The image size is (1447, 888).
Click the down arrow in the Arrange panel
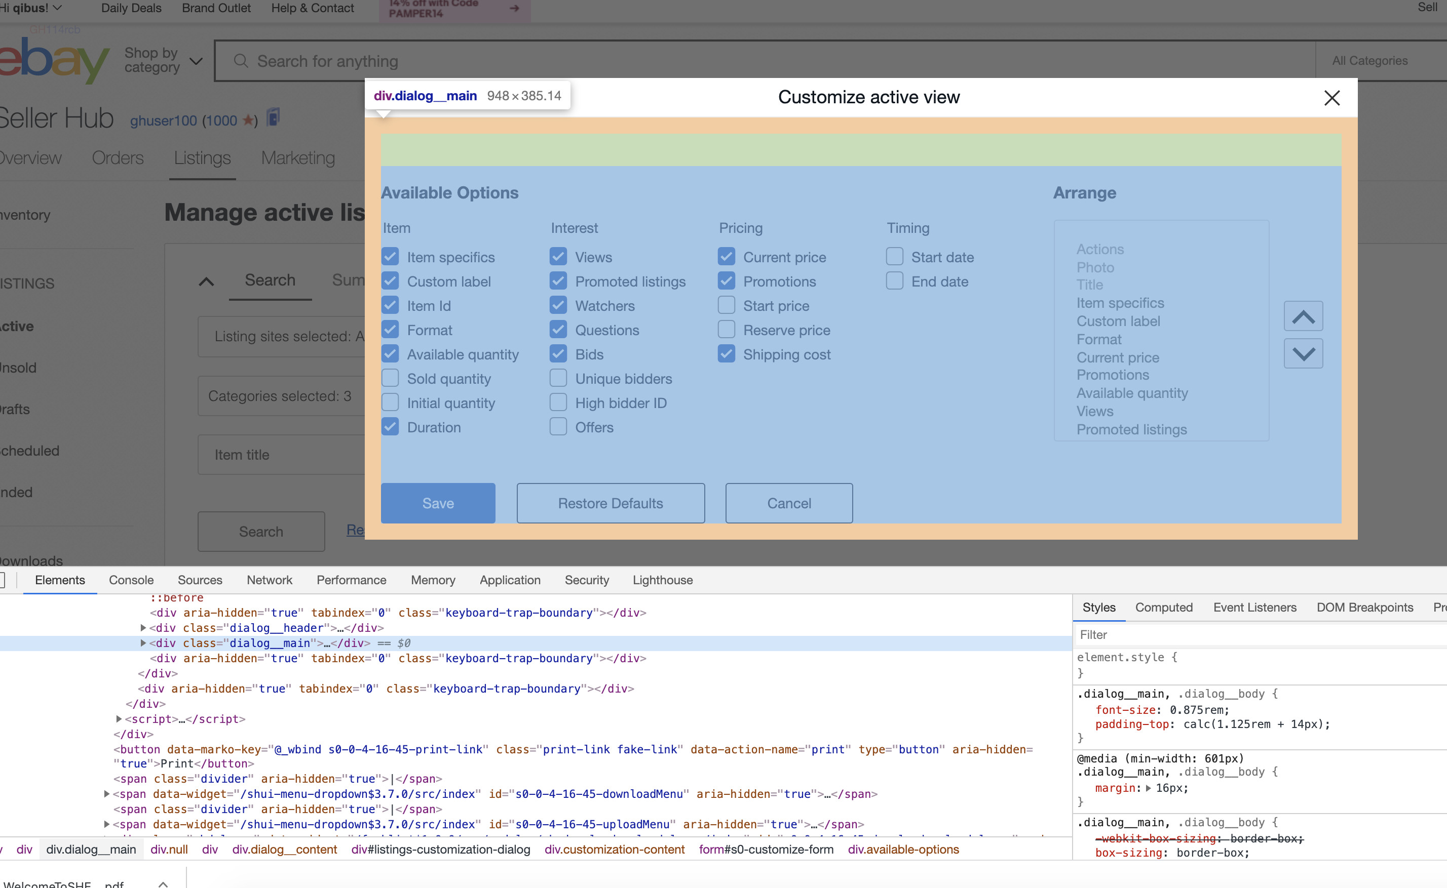pos(1304,353)
